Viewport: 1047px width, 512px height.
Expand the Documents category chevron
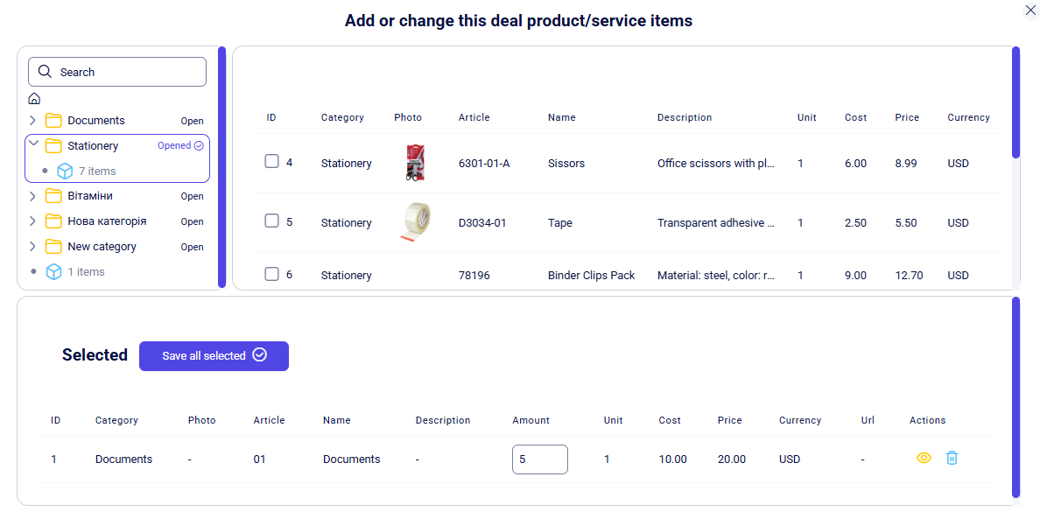coord(33,120)
